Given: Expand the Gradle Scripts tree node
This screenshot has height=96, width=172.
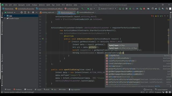Looking at the screenshot, I should 5,18.
